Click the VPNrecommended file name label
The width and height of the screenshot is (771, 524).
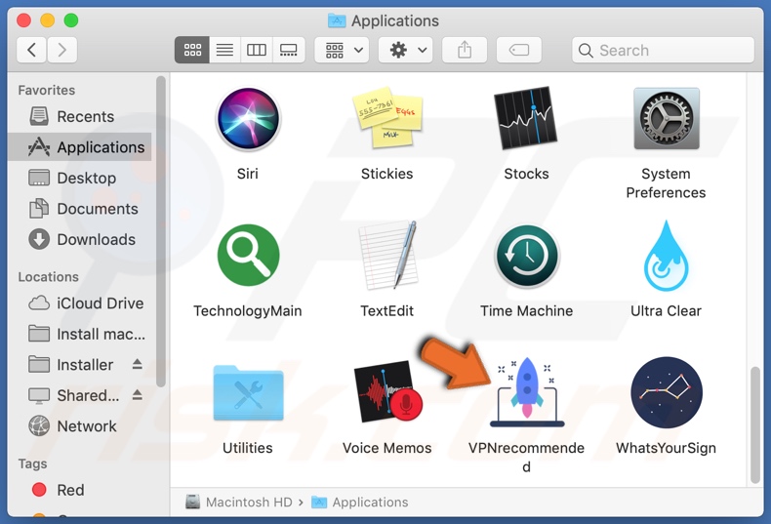[x=527, y=457]
